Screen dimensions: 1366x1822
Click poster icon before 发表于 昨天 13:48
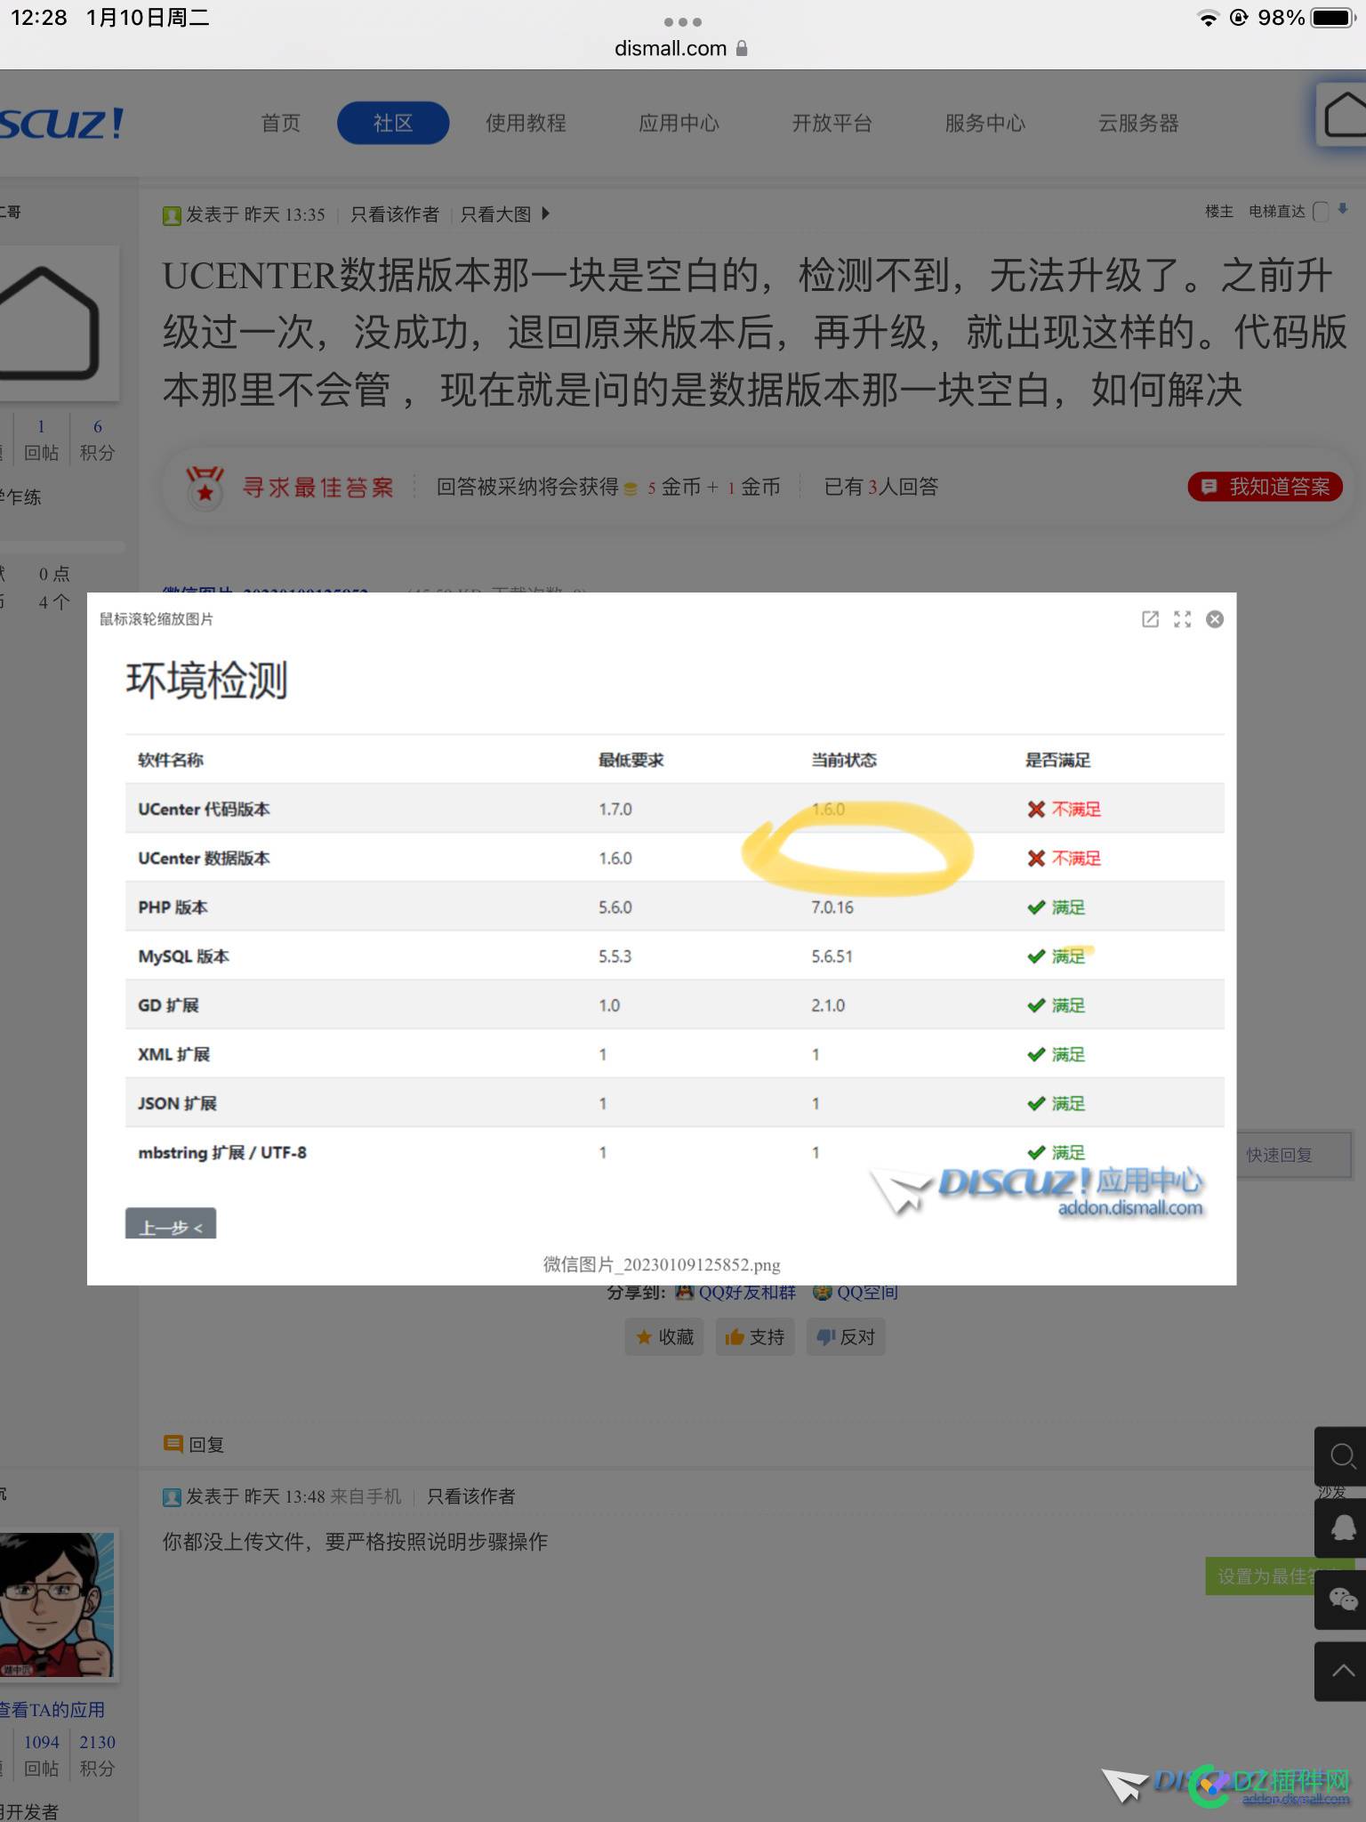(x=172, y=1497)
